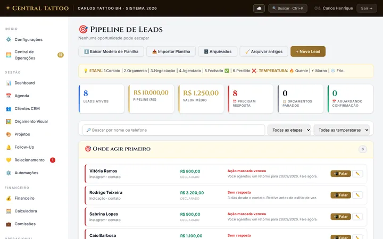Click Importar Planilha button

pos(171,52)
